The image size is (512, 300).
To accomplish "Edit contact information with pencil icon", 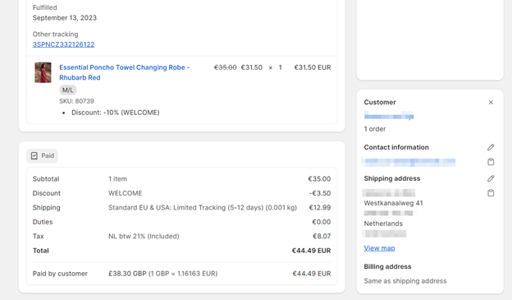I will tap(491, 148).
